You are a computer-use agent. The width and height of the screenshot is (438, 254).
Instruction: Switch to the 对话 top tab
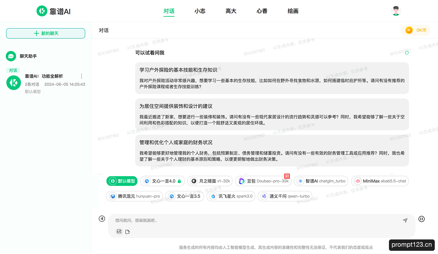169,11
